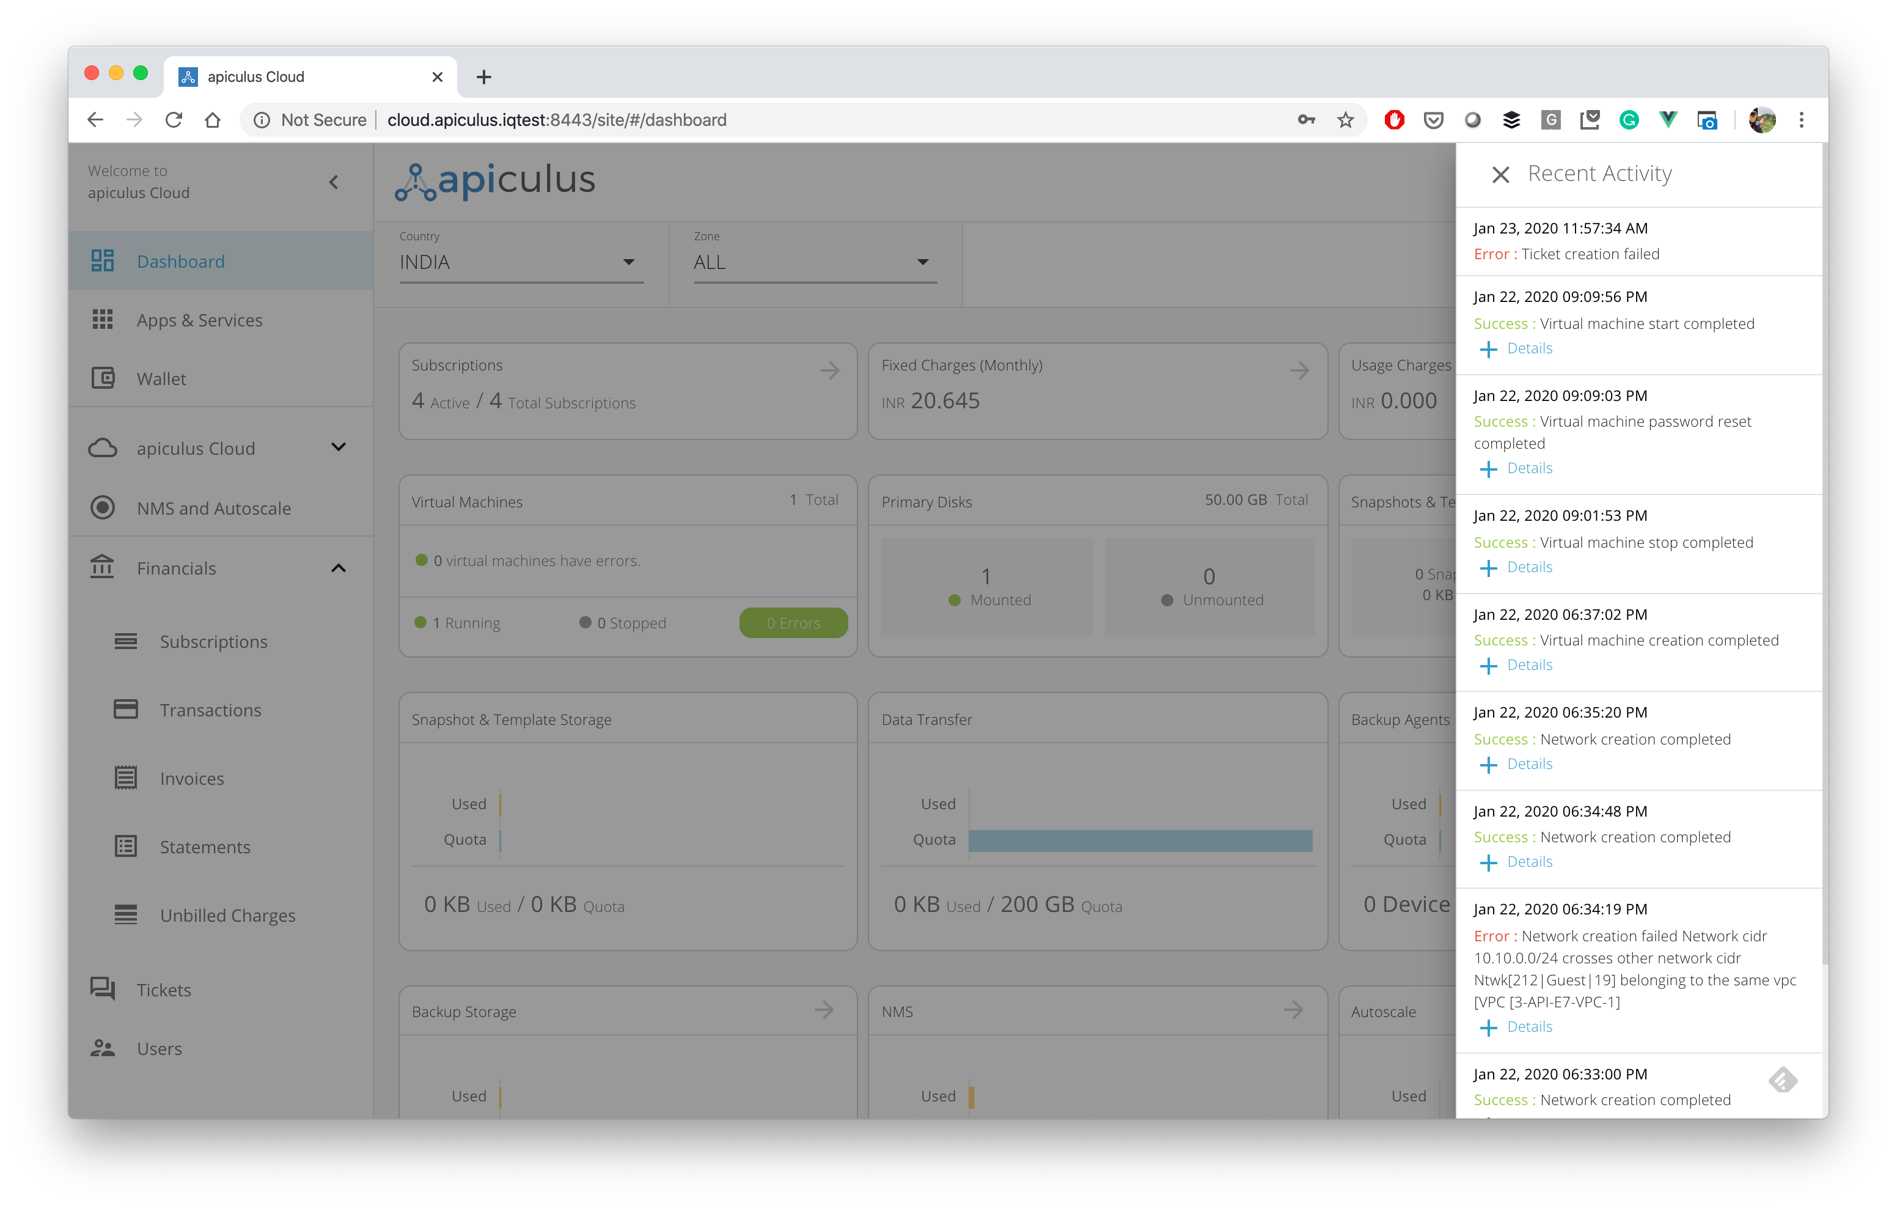Open Apps & Services in the sidebar
The width and height of the screenshot is (1897, 1209).
221,320
